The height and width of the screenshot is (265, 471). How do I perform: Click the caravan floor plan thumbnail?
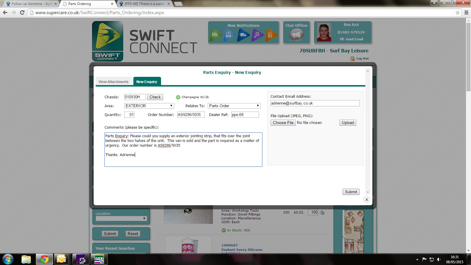pos(354,231)
